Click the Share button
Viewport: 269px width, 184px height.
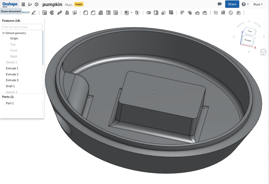(232, 4)
